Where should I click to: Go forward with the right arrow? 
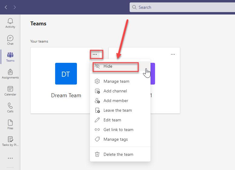pyautogui.click(x=15, y=7)
